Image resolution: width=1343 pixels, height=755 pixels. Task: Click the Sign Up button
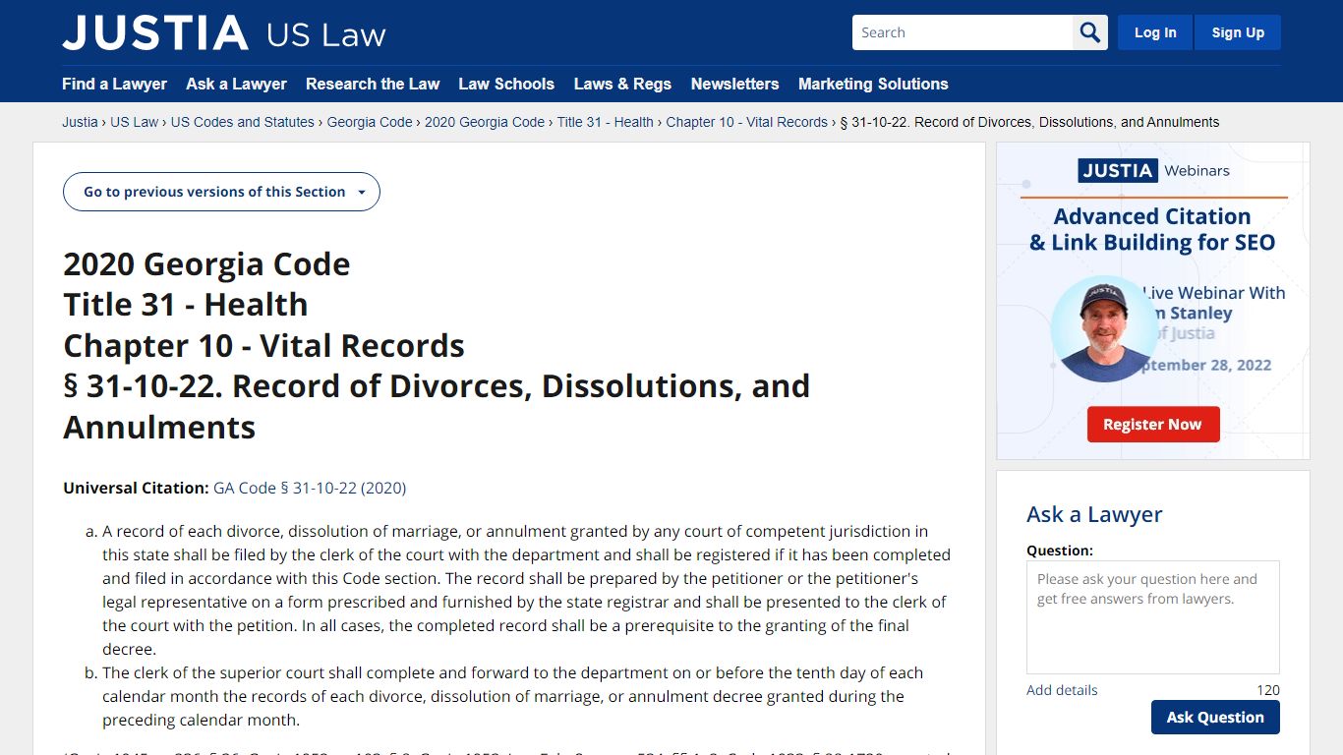coord(1238,32)
